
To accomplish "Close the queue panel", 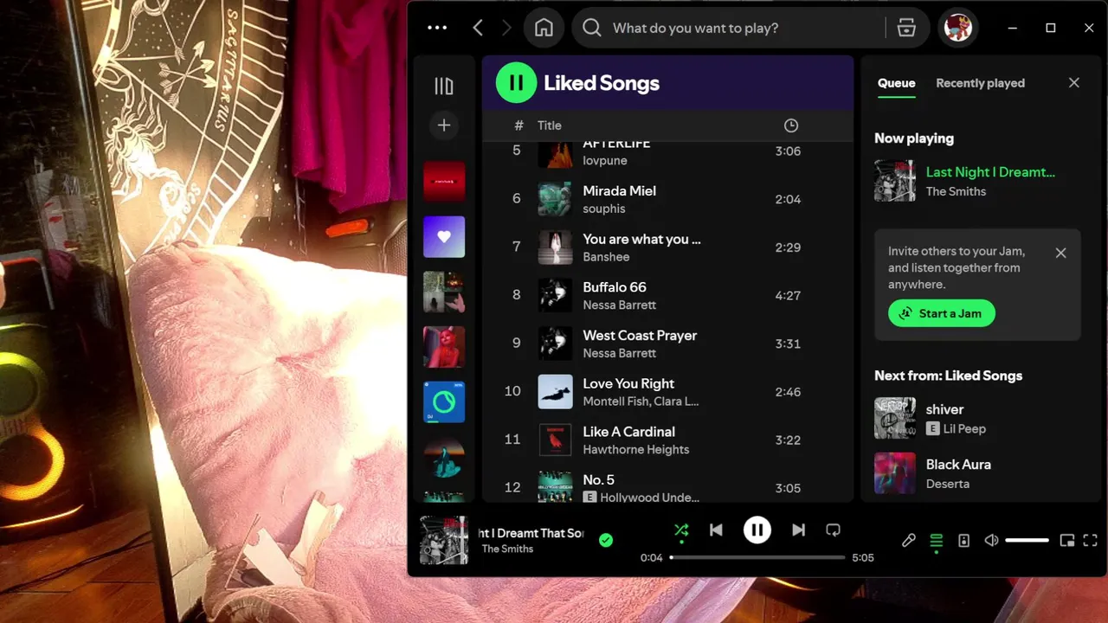I will point(1074,83).
